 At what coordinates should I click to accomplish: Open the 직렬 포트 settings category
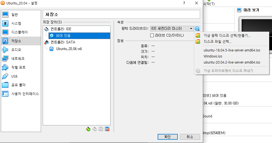point(21,67)
